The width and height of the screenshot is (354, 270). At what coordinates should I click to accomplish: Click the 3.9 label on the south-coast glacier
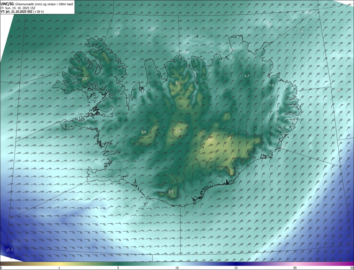pyautogui.click(x=171, y=192)
